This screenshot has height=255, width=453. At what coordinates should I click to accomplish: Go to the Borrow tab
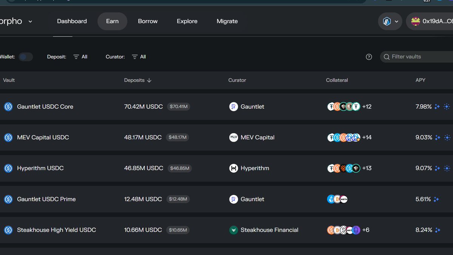[148, 21]
